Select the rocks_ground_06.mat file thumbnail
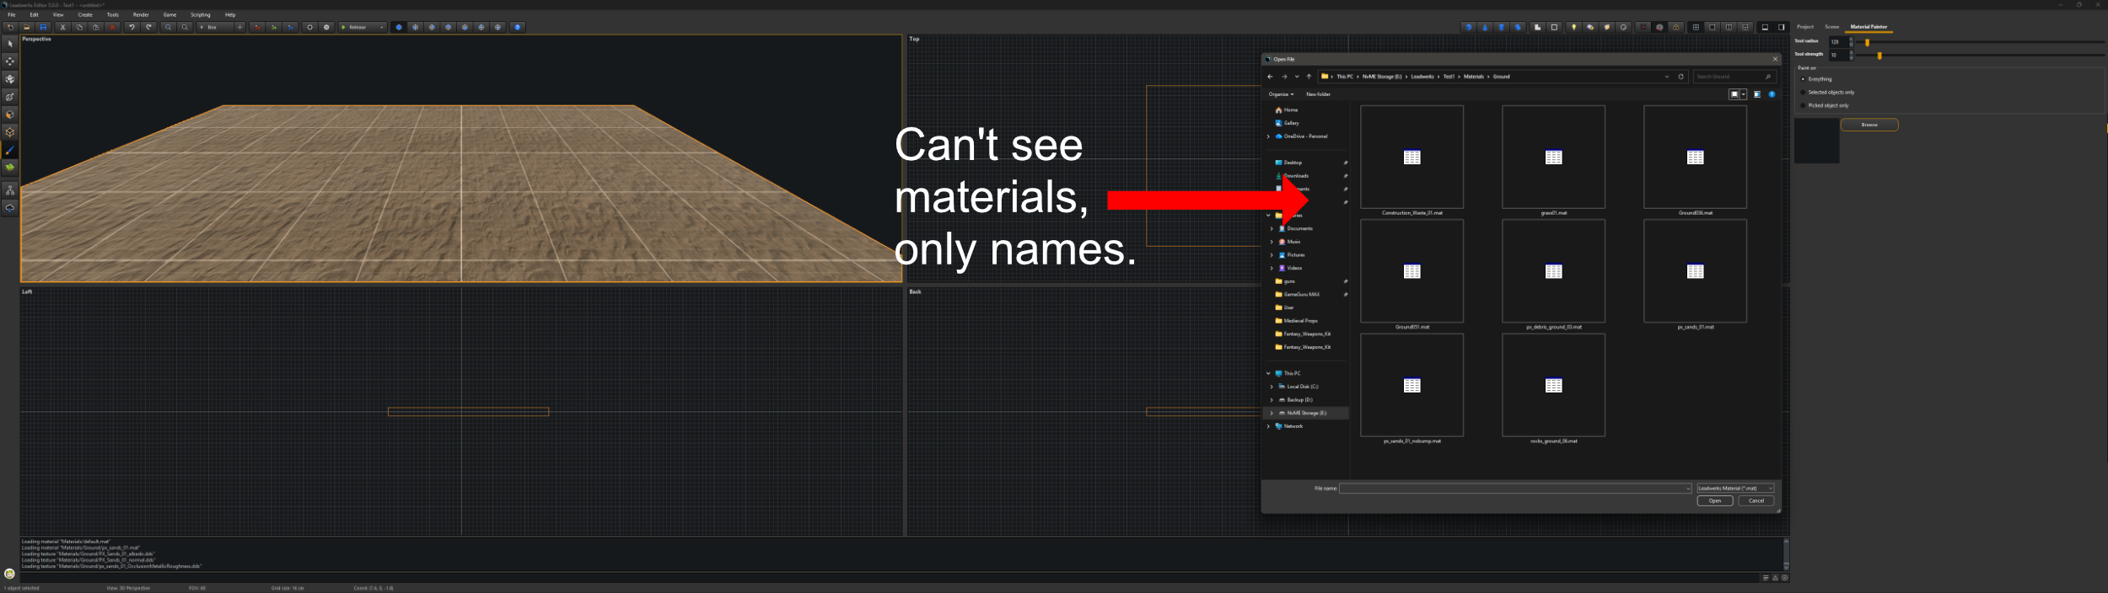Viewport: 2108px width, 593px height. click(1553, 386)
